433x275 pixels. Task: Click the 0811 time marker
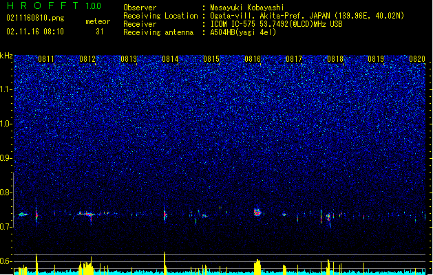coord(46,59)
